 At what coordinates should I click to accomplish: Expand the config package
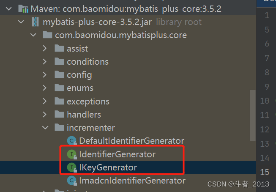45,75
